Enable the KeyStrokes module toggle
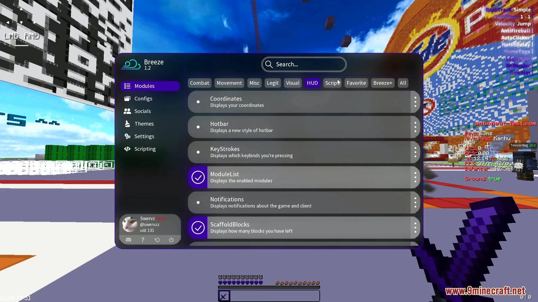 click(198, 152)
